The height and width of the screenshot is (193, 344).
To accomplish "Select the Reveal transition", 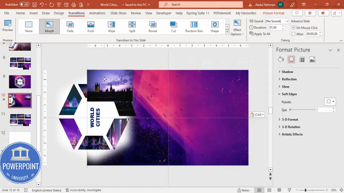I will click(153, 27).
